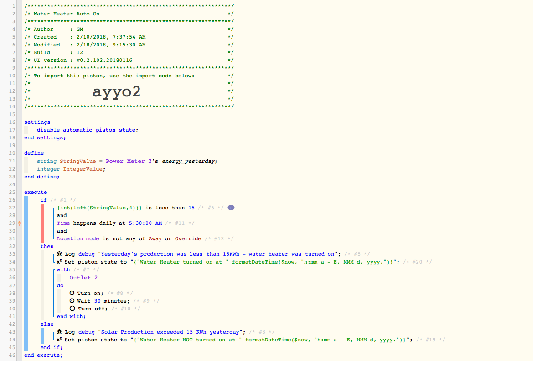The width and height of the screenshot is (537, 365).
Task: Click the clock icon beside 'Wait 30 minutes;'
Action: pos(72,301)
